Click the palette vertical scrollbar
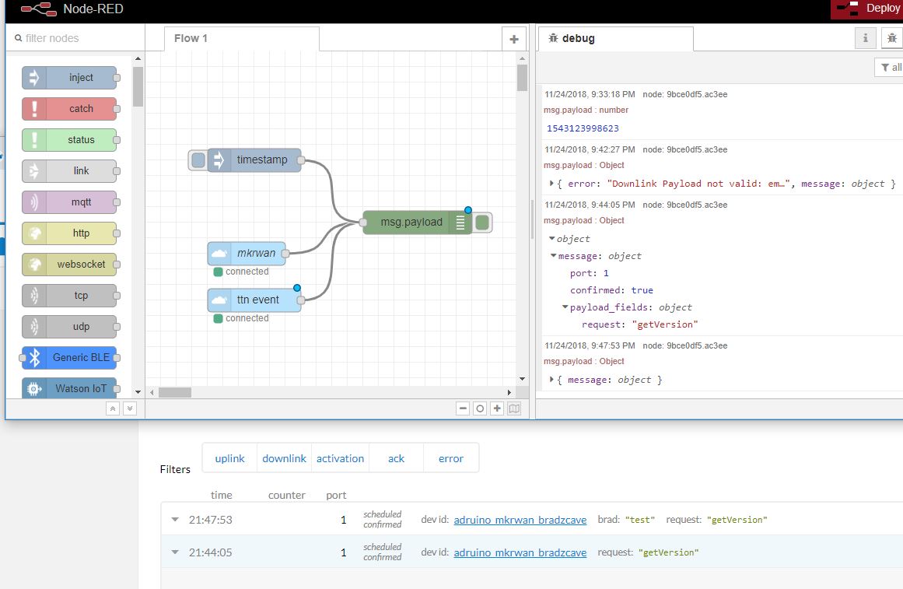903x589 pixels. click(138, 86)
